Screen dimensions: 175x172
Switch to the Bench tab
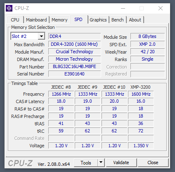pyautogui.click(x=118, y=20)
